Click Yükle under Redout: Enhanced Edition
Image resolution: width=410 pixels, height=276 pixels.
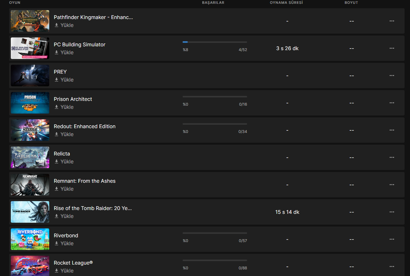click(64, 134)
